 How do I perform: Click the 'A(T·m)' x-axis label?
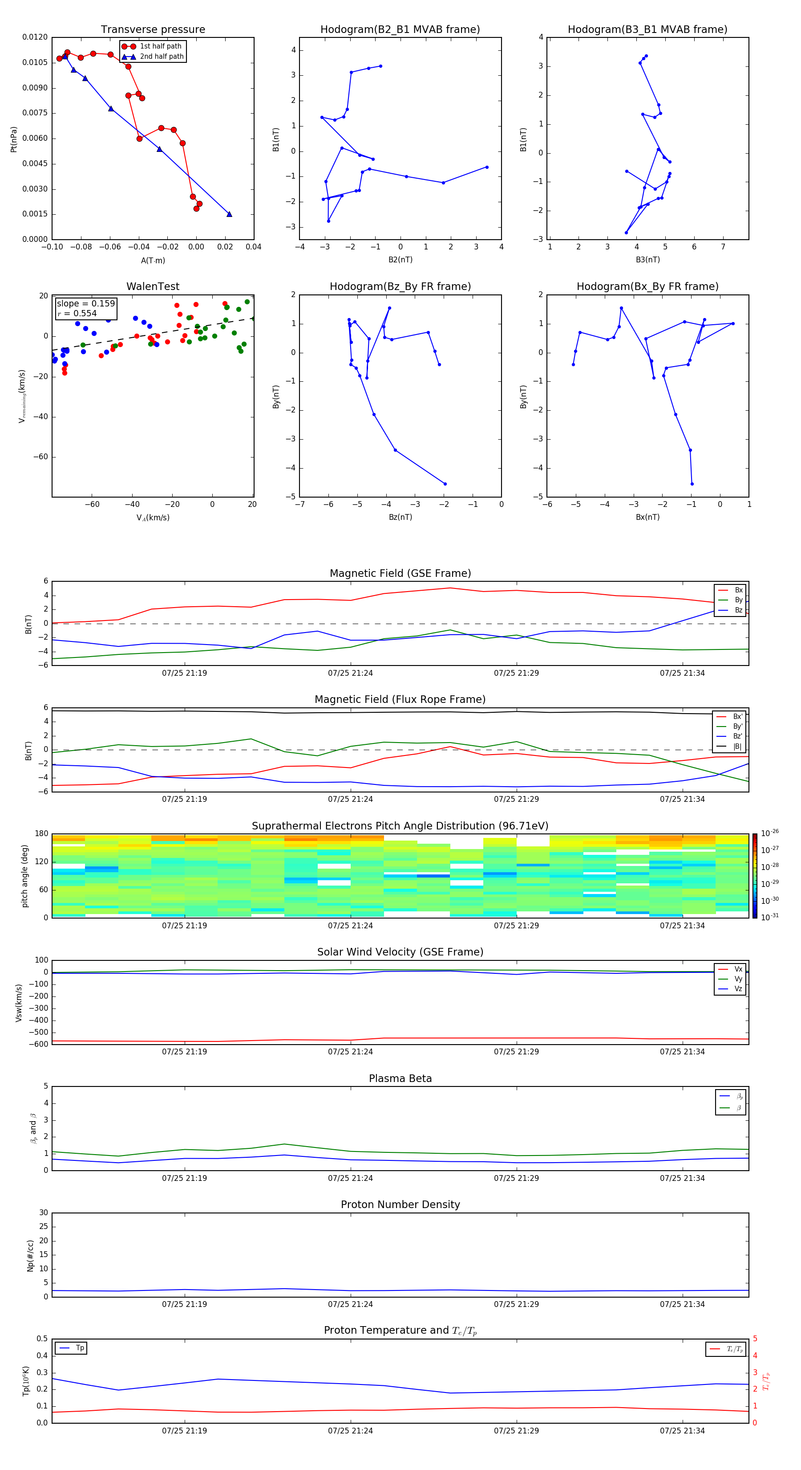(153, 260)
